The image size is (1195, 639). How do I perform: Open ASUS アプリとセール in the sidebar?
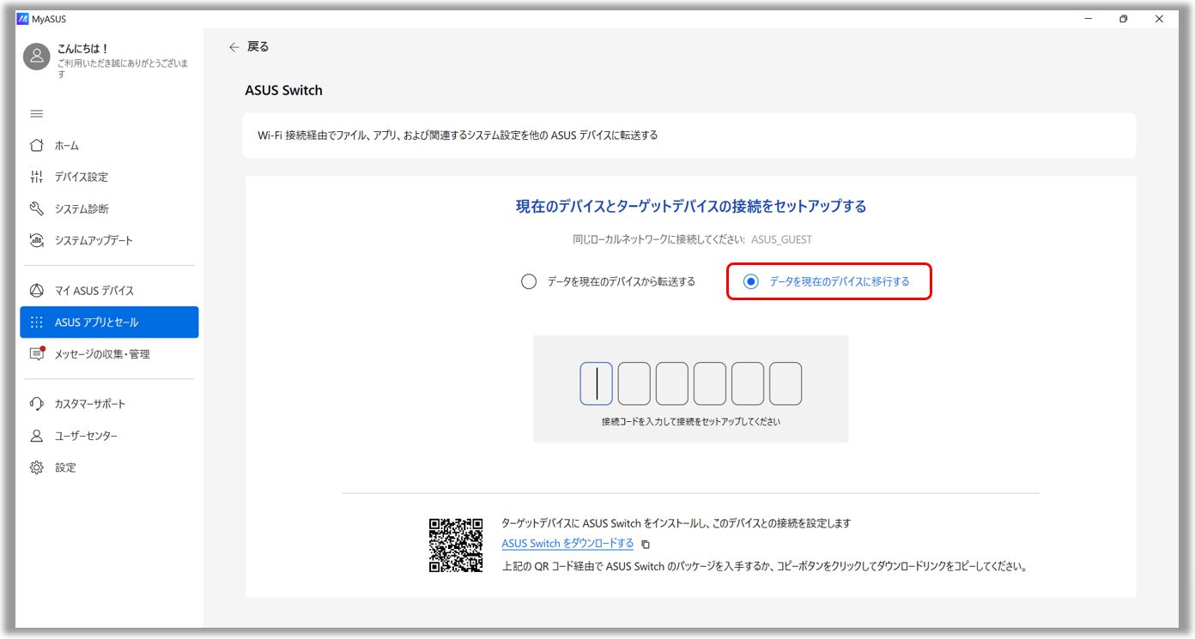(109, 323)
